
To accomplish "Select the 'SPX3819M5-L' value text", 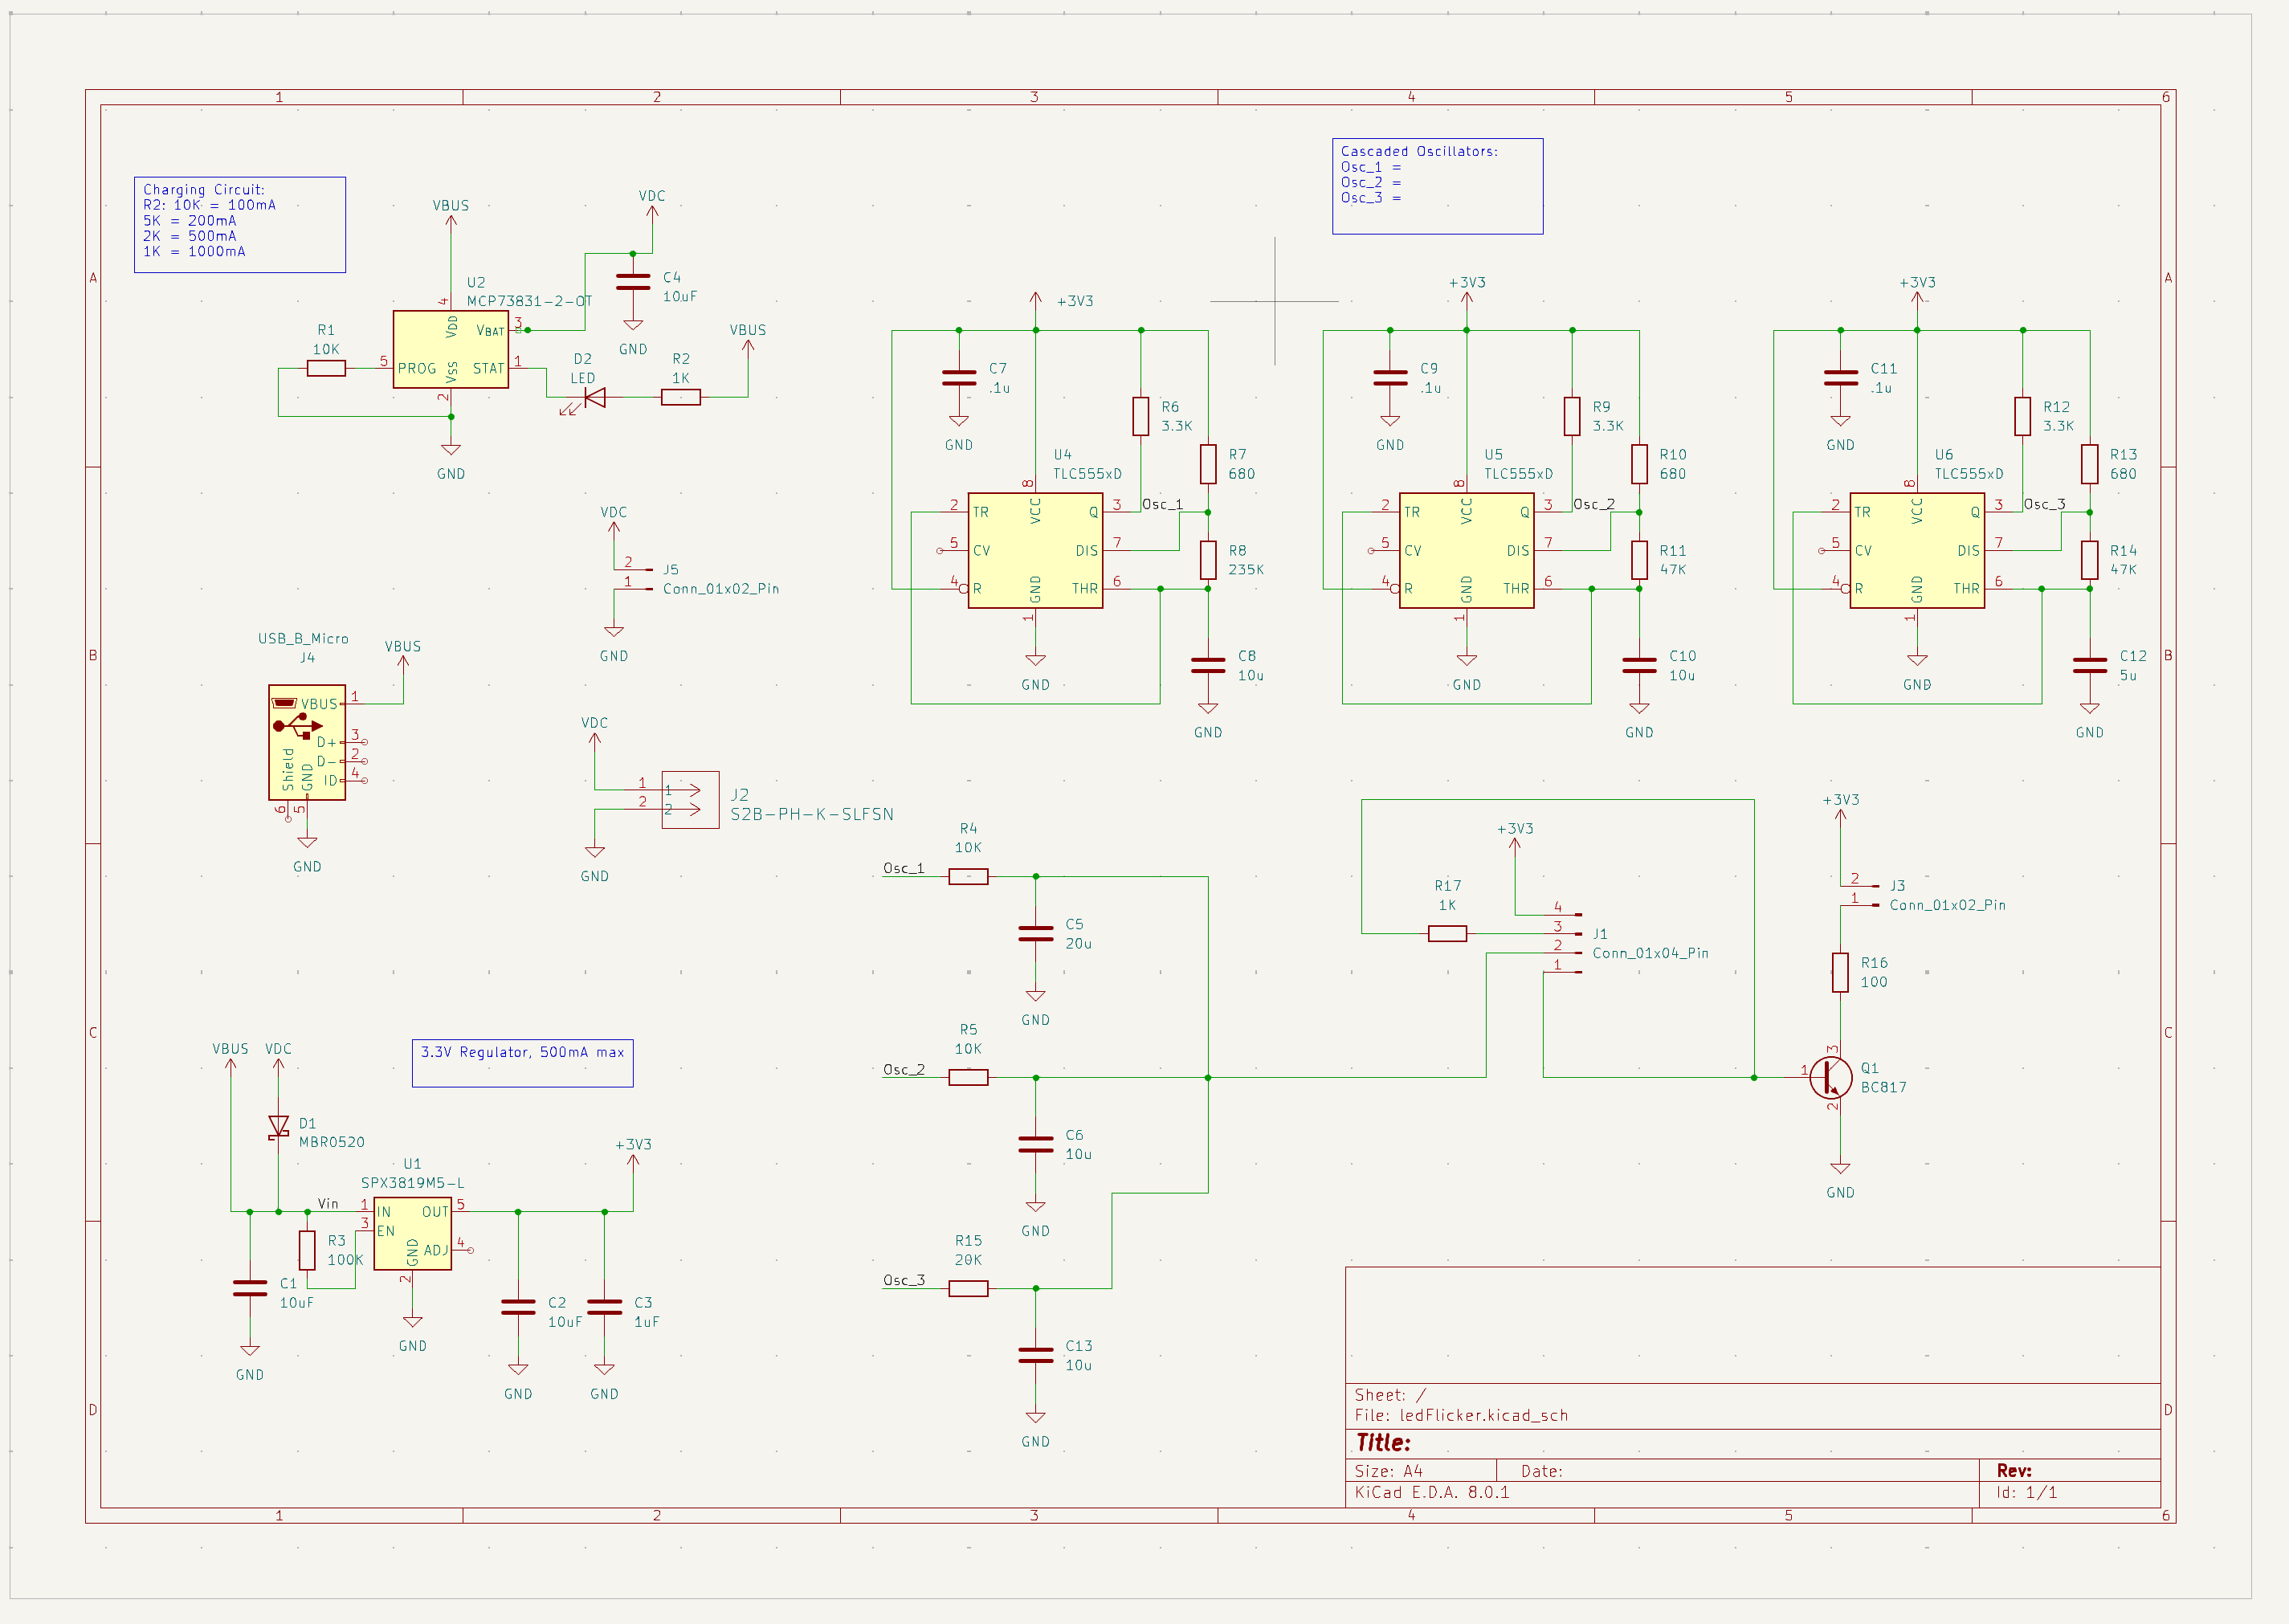I will click(412, 1183).
